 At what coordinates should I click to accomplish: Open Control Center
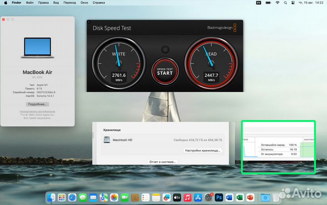coord(293,3)
